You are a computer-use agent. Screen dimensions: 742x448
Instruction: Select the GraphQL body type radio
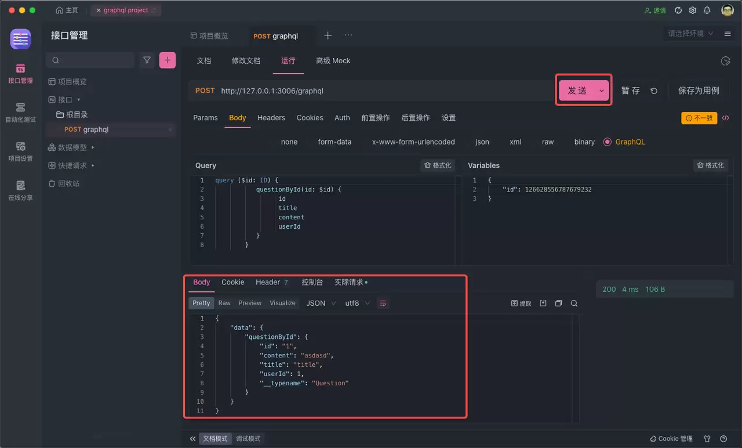pyautogui.click(x=608, y=142)
